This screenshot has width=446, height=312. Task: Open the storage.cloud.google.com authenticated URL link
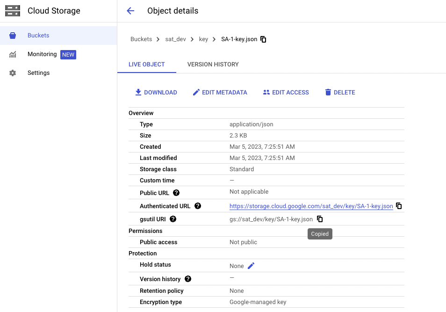[311, 206]
